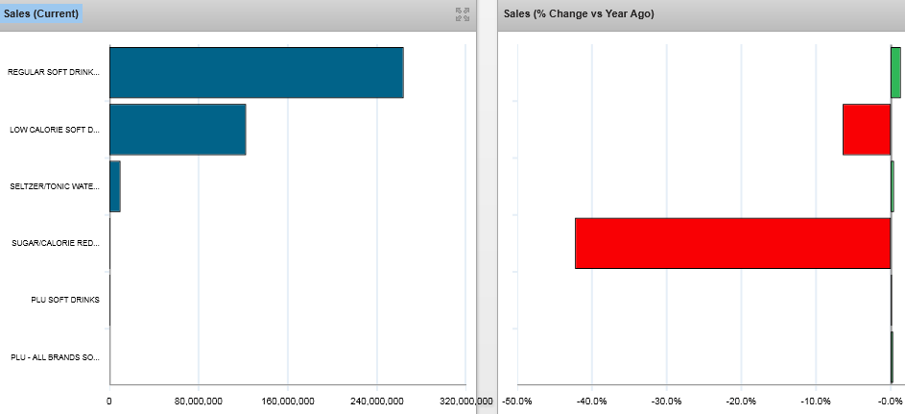Click the expand icon in Sales (Current) header
Screen dimensions: 905x414
coord(463,13)
